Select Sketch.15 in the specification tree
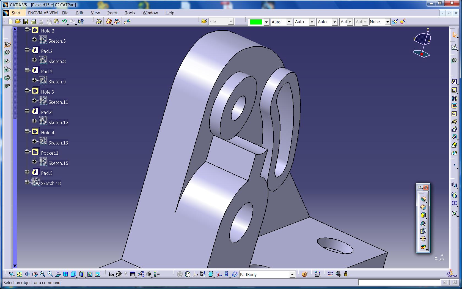 pos(58,163)
